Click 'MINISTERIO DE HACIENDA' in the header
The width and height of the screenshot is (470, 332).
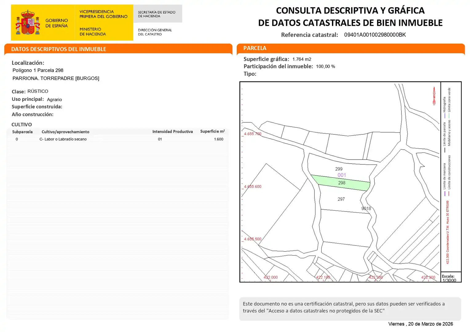(x=93, y=32)
